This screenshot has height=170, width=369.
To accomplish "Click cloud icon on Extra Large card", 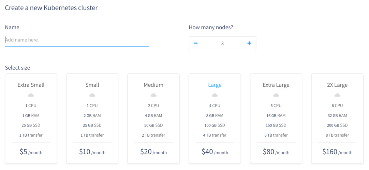I will [276, 95].
